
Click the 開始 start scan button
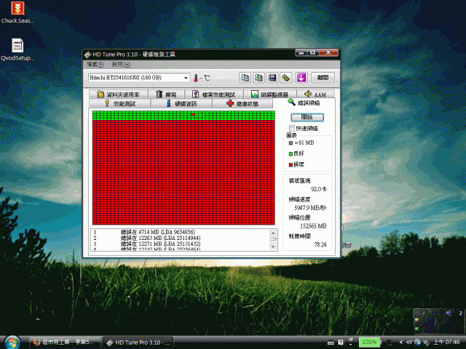coord(307,117)
